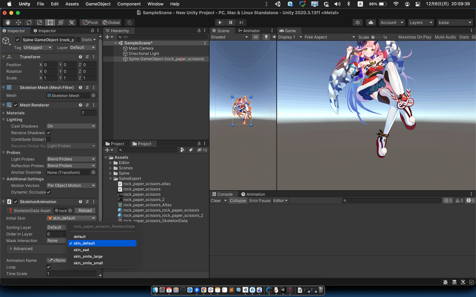Toggle 2D view in Scene
476x297 pixels.
(256, 37)
